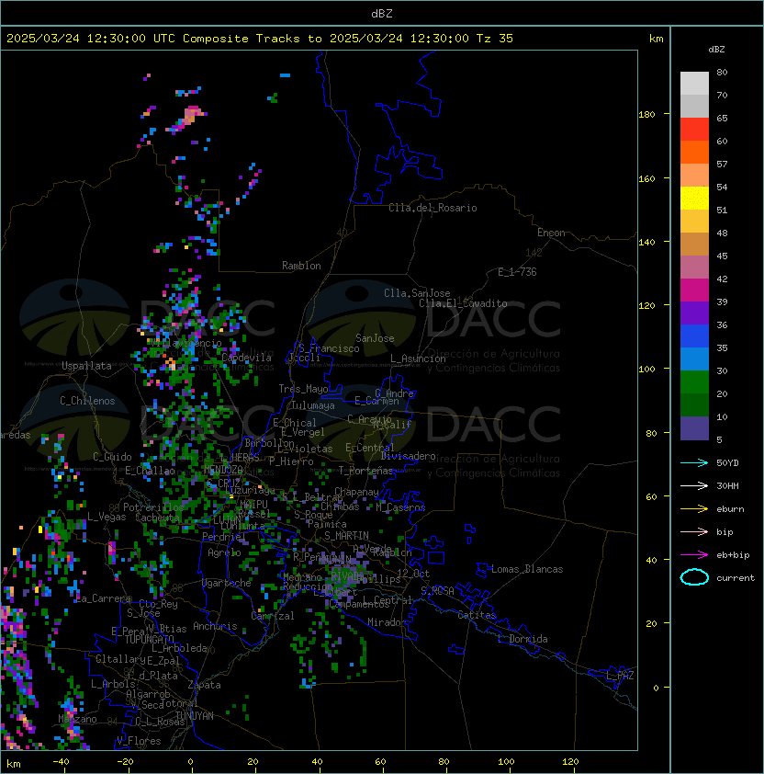
Task: Click the yellow eburn arrow in legend
Action: click(694, 509)
